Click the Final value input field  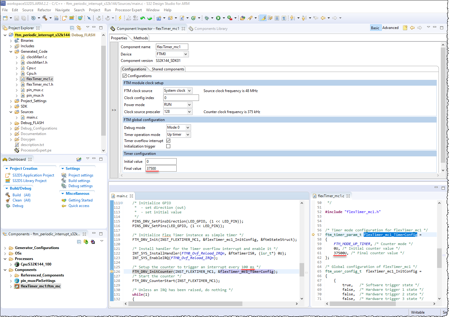pos(161,169)
